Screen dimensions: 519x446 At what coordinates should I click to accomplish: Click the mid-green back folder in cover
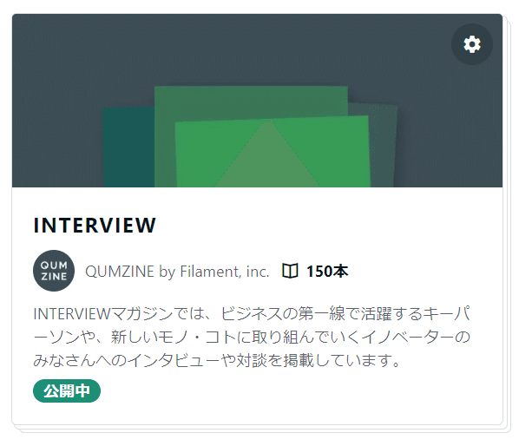click(251, 102)
